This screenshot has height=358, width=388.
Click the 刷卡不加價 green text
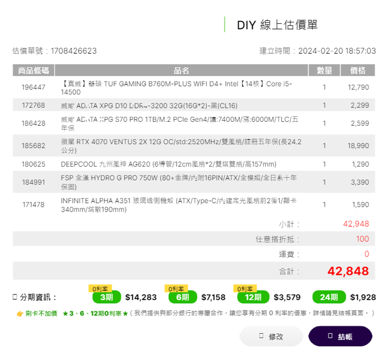41,313
